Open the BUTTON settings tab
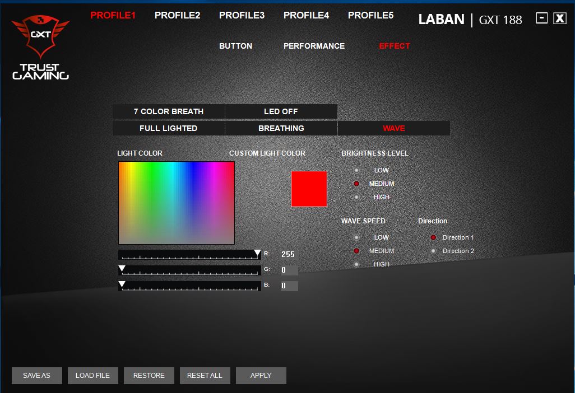Viewport: 575px width, 393px height. pyautogui.click(x=236, y=46)
